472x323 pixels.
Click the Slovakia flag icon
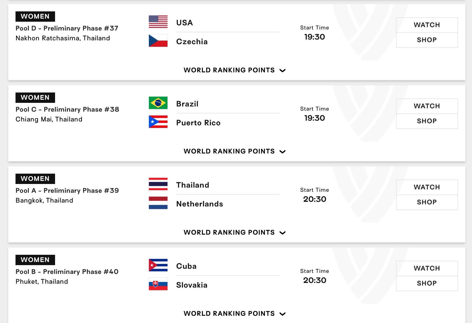(x=158, y=284)
